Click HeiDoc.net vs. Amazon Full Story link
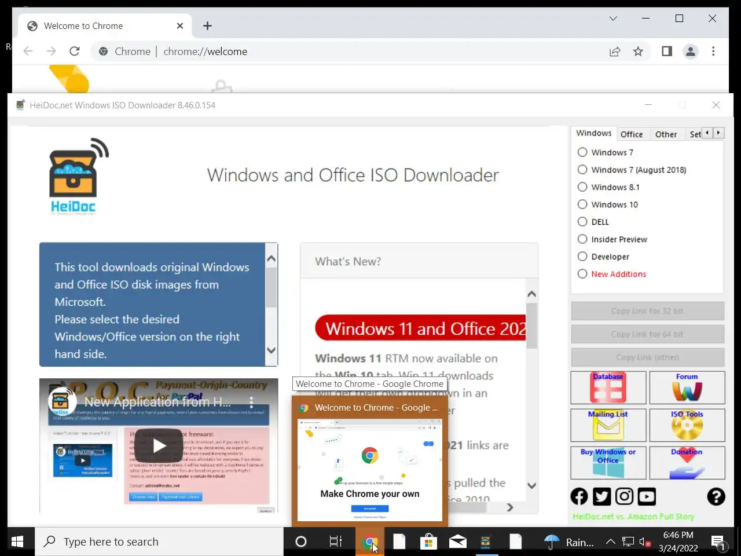741x556 pixels. click(633, 517)
